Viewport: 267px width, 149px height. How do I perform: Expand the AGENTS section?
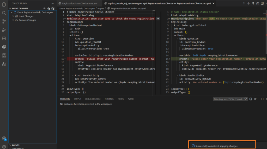[x=15, y=145]
